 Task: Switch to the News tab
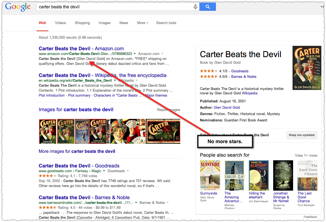click(124, 23)
